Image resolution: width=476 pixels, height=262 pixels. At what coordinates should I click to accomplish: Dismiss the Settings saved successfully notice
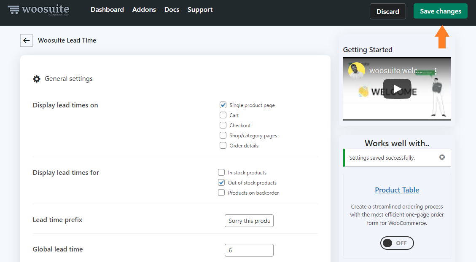pyautogui.click(x=442, y=157)
